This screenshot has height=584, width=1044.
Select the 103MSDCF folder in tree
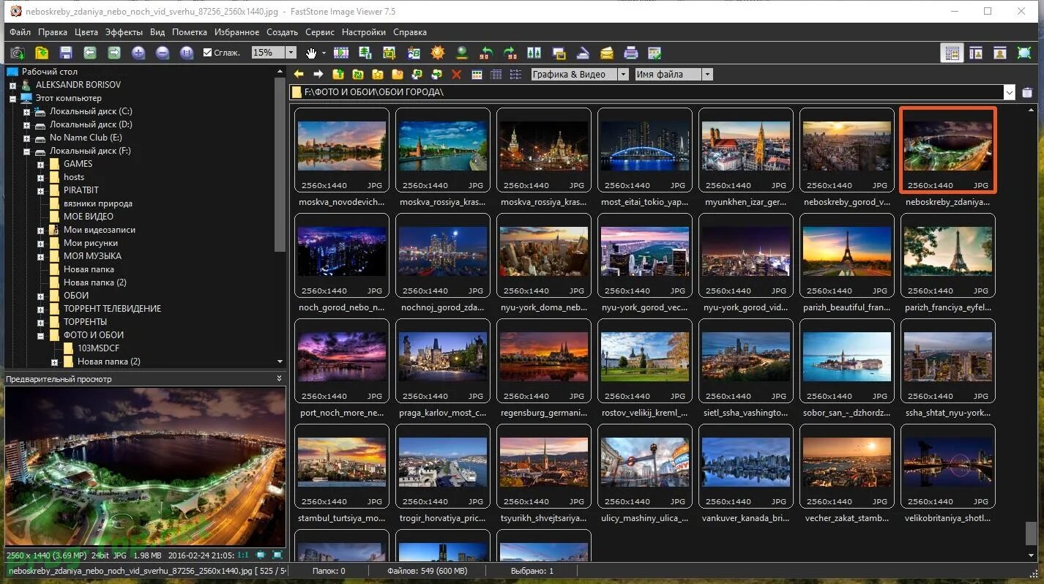[x=98, y=348]
